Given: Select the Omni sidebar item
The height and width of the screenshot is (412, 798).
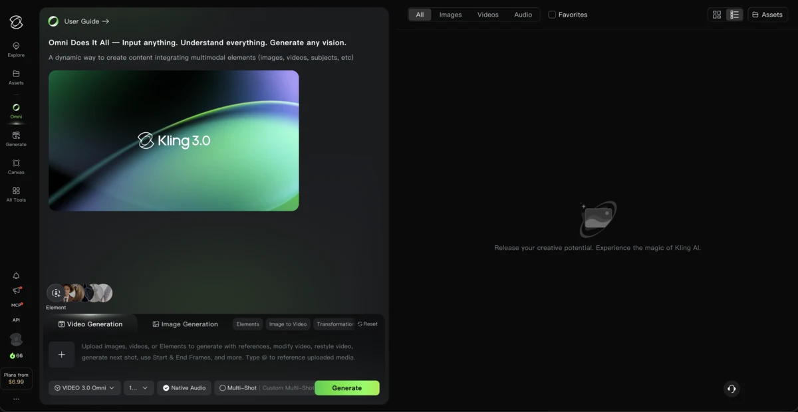Looking at the screenshot, I should (x=16, y=111).
